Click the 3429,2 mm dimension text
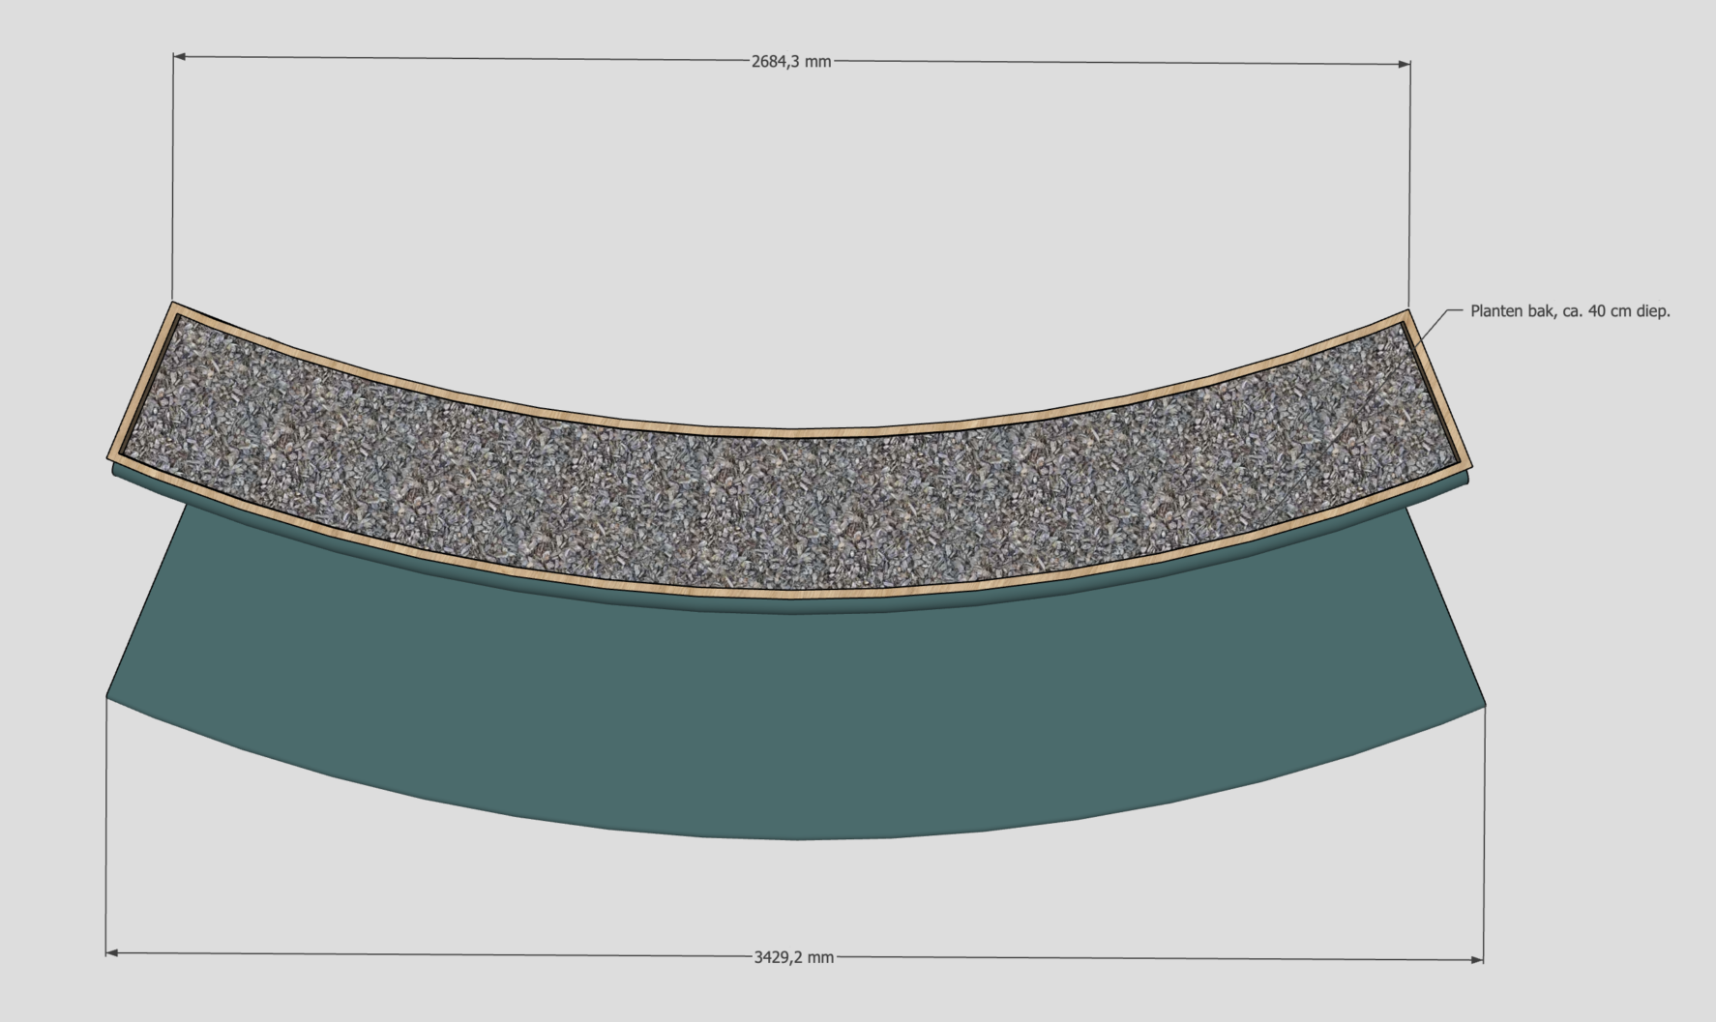 click(x=793, y=957)
